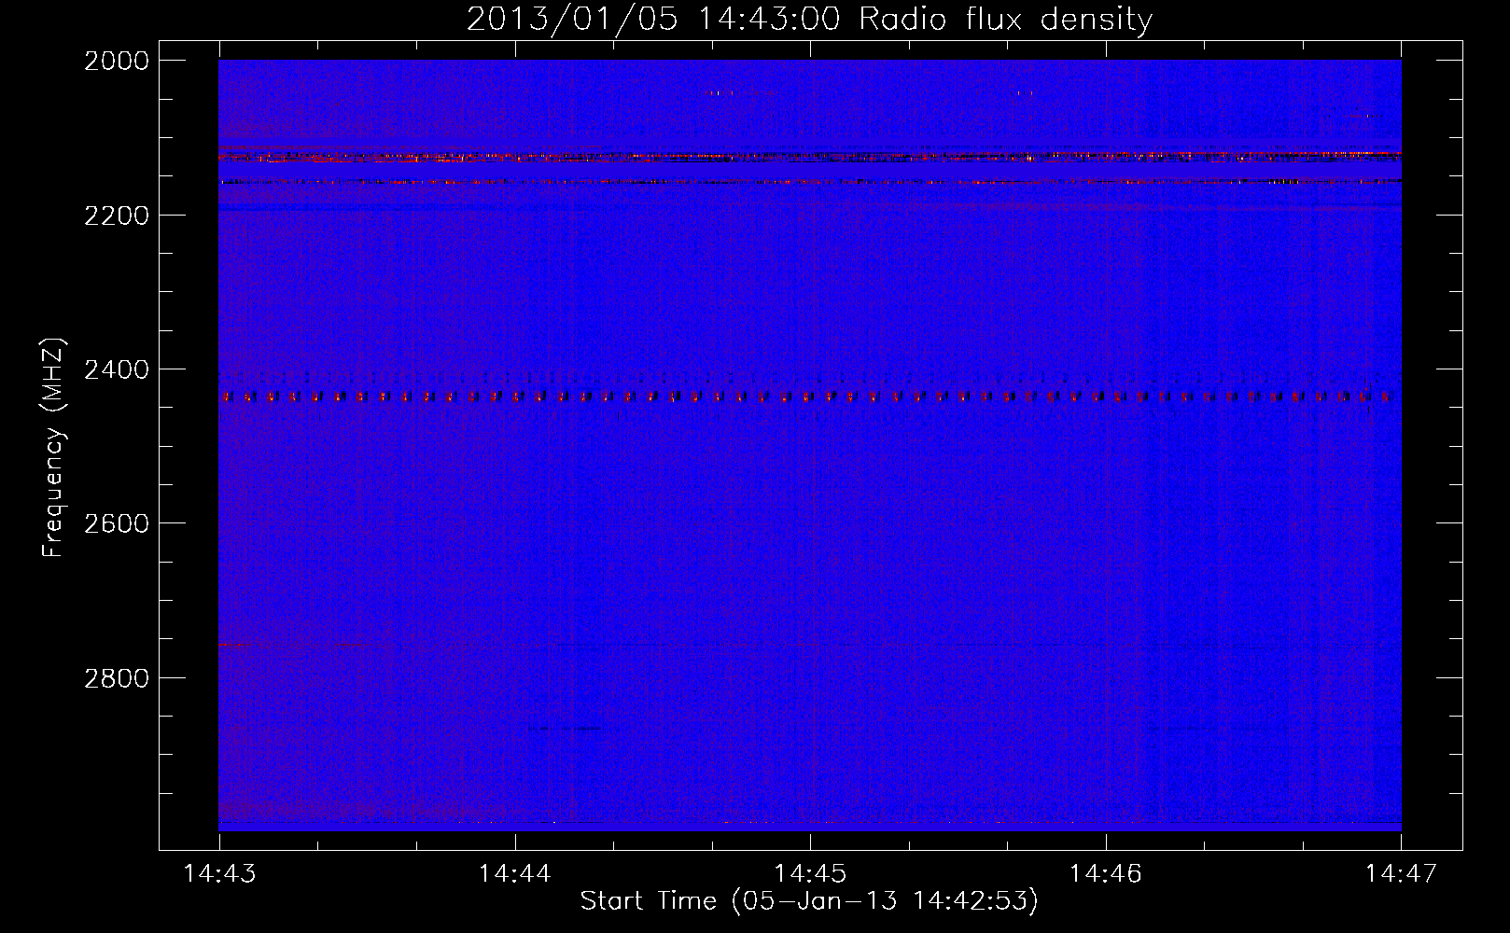
Task: Click the 14:43 time tick label
Action: pyautogui.click(x=220, y=873)
